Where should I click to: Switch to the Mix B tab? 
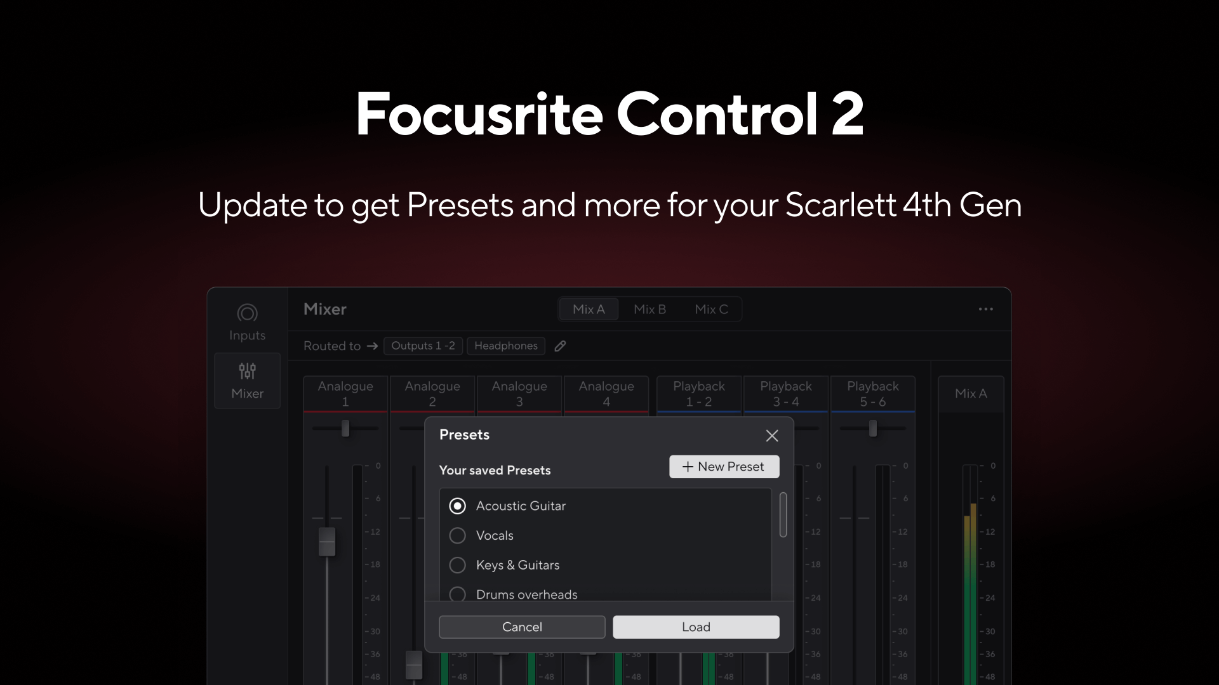tap(649, 309)
